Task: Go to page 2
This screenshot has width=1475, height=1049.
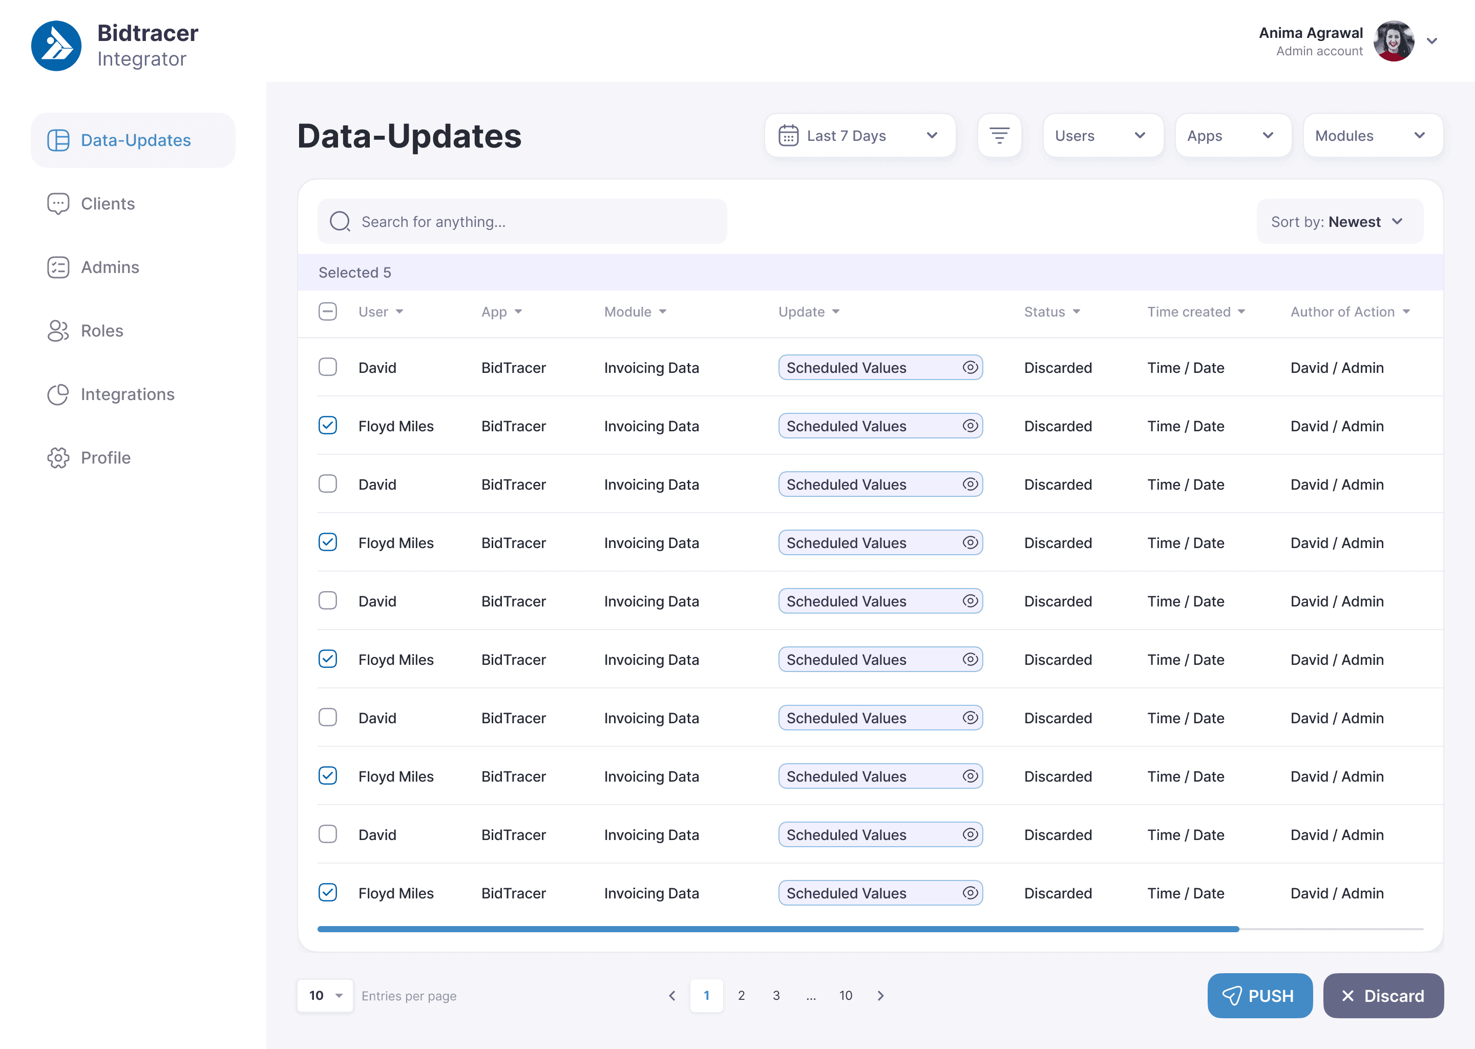Action: pos(742,995)
